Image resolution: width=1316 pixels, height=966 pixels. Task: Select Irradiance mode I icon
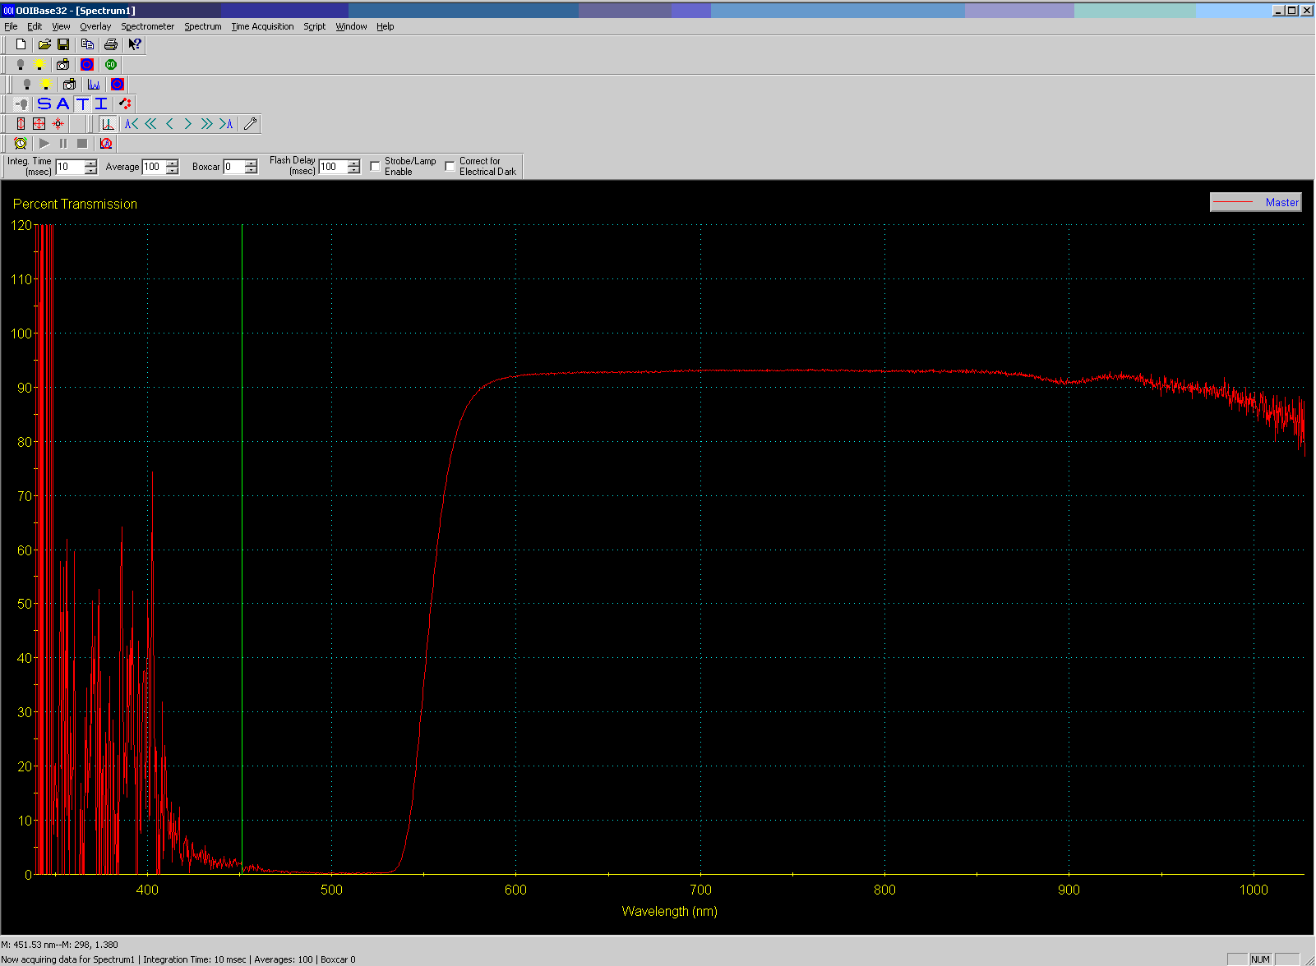click(101, 103)
